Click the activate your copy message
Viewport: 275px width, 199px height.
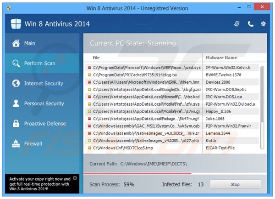(39, 184)
